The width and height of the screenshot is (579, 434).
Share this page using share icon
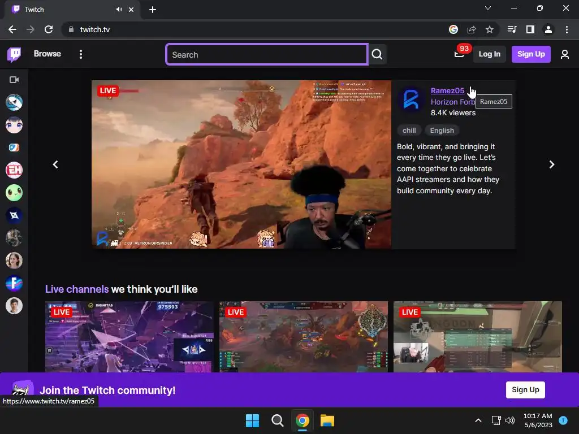coord(472,29)
